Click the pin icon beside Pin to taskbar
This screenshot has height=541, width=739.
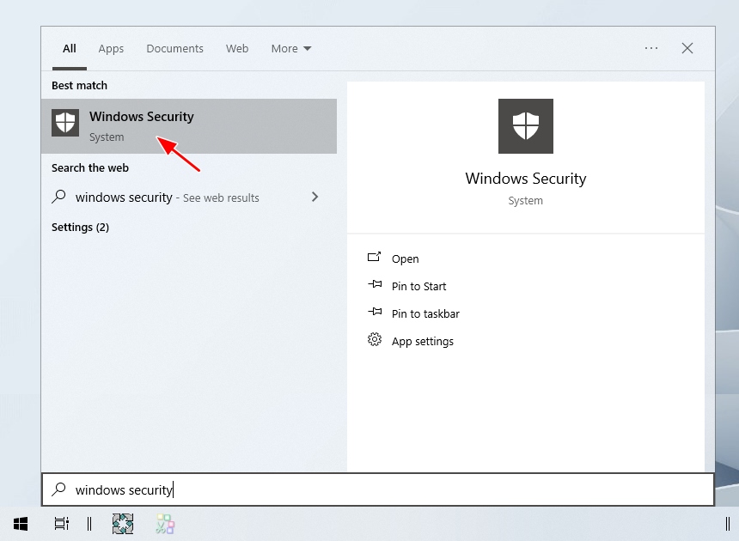click(x=374, y=313)
